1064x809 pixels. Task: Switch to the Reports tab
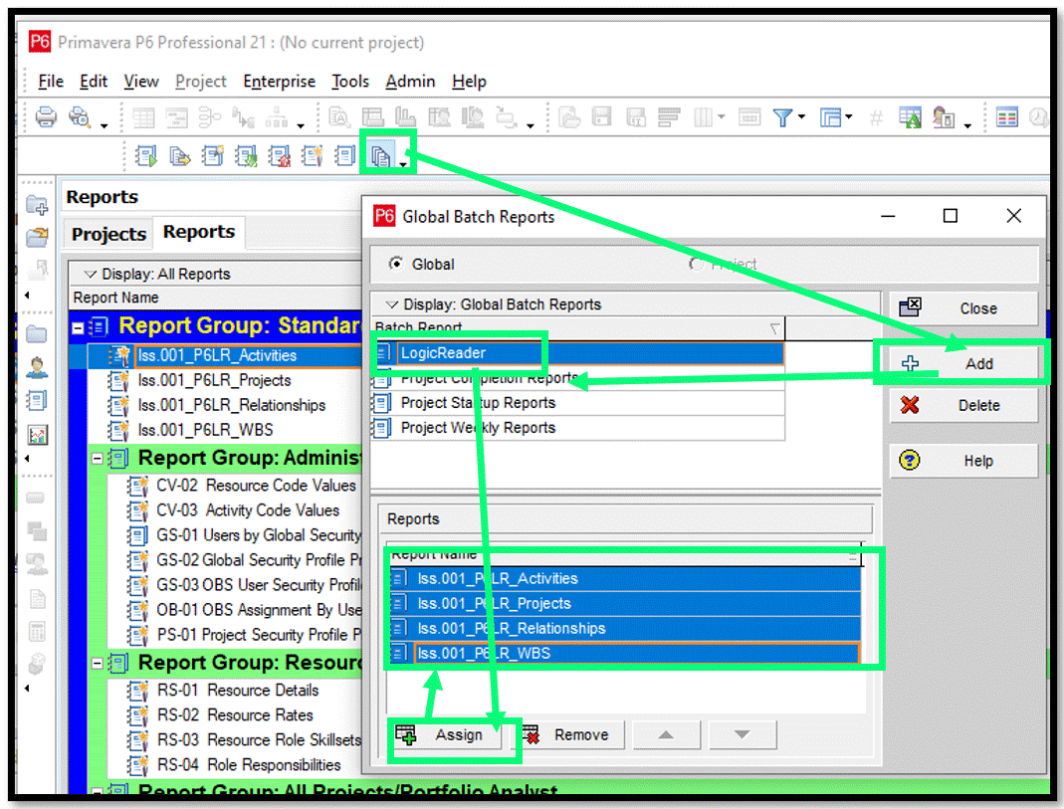(x=199, y=232)
